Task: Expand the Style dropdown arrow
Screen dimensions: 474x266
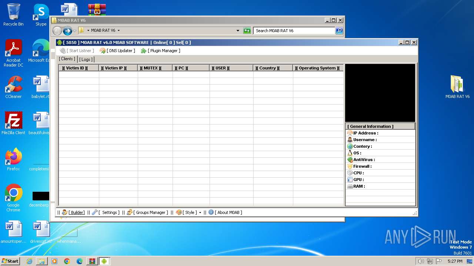Action: pyautogui.click(x=200, y=212)
